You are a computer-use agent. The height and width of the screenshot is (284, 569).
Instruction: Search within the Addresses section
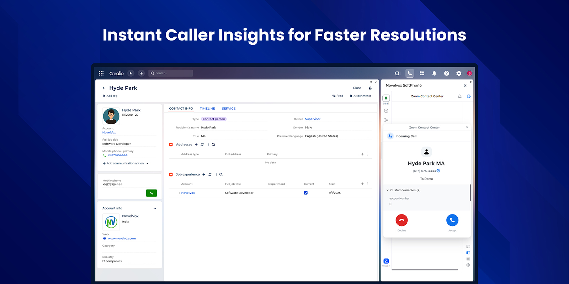(213, 145)
